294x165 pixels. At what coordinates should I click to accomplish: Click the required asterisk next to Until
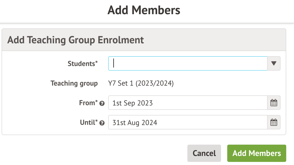[97, 121]
